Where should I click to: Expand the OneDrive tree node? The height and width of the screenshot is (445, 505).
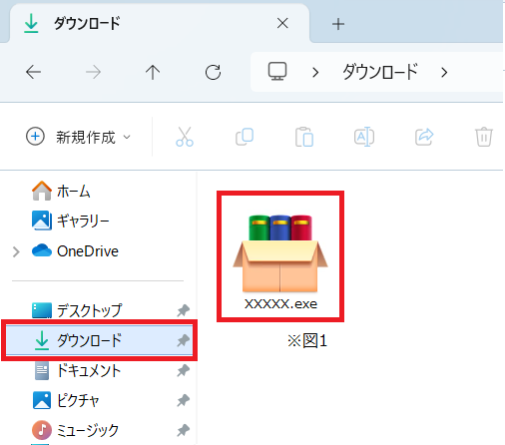tap(16, 251)
